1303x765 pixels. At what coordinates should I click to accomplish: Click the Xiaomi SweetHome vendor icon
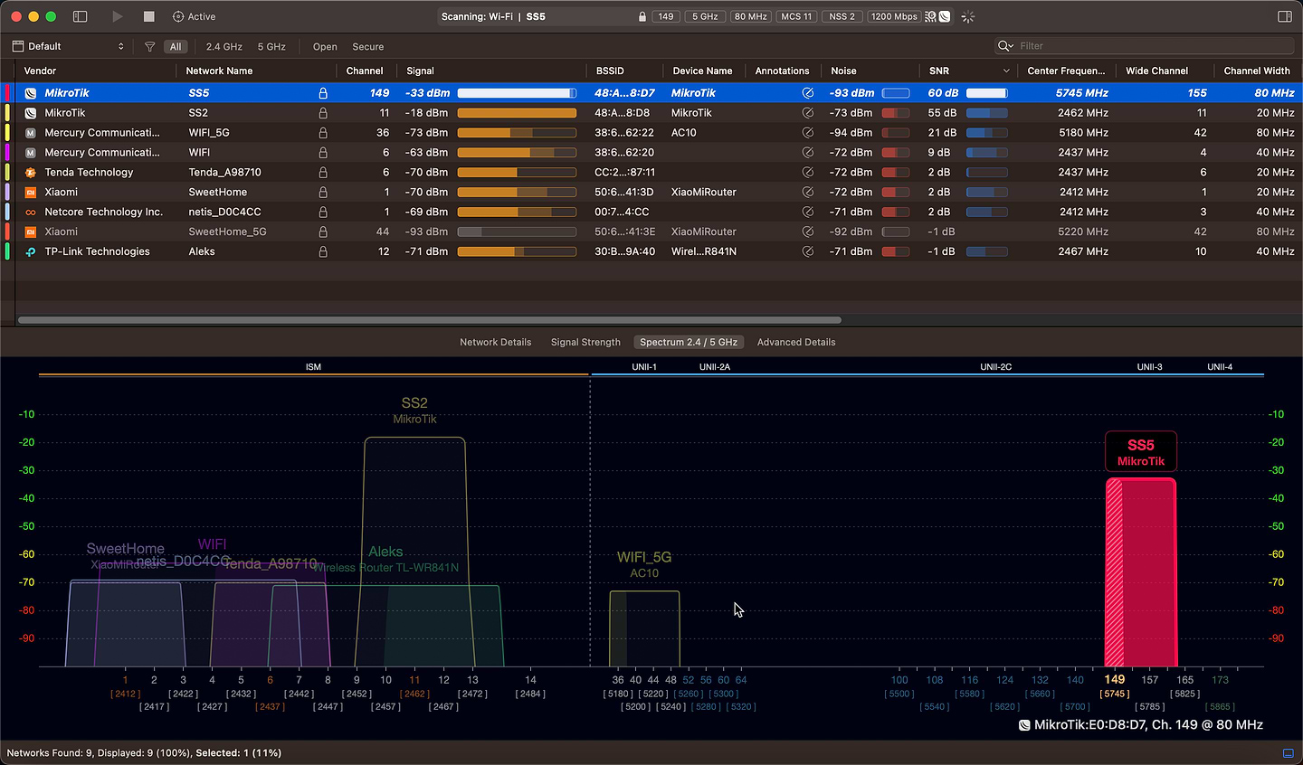click(x=30, y=192)
